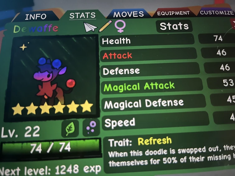Click the last yellow star rating

point(87,106)
